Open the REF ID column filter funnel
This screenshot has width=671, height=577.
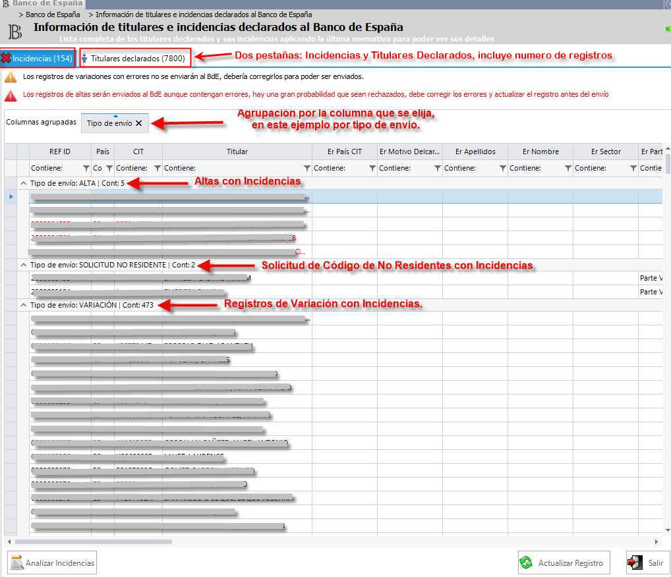pyautogui.click(x=86, y=168)
